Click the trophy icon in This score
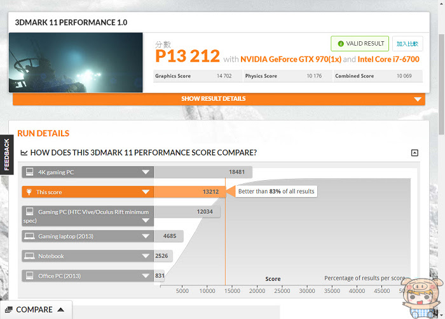This screenshot has height=319, width=445. point(29,192)
